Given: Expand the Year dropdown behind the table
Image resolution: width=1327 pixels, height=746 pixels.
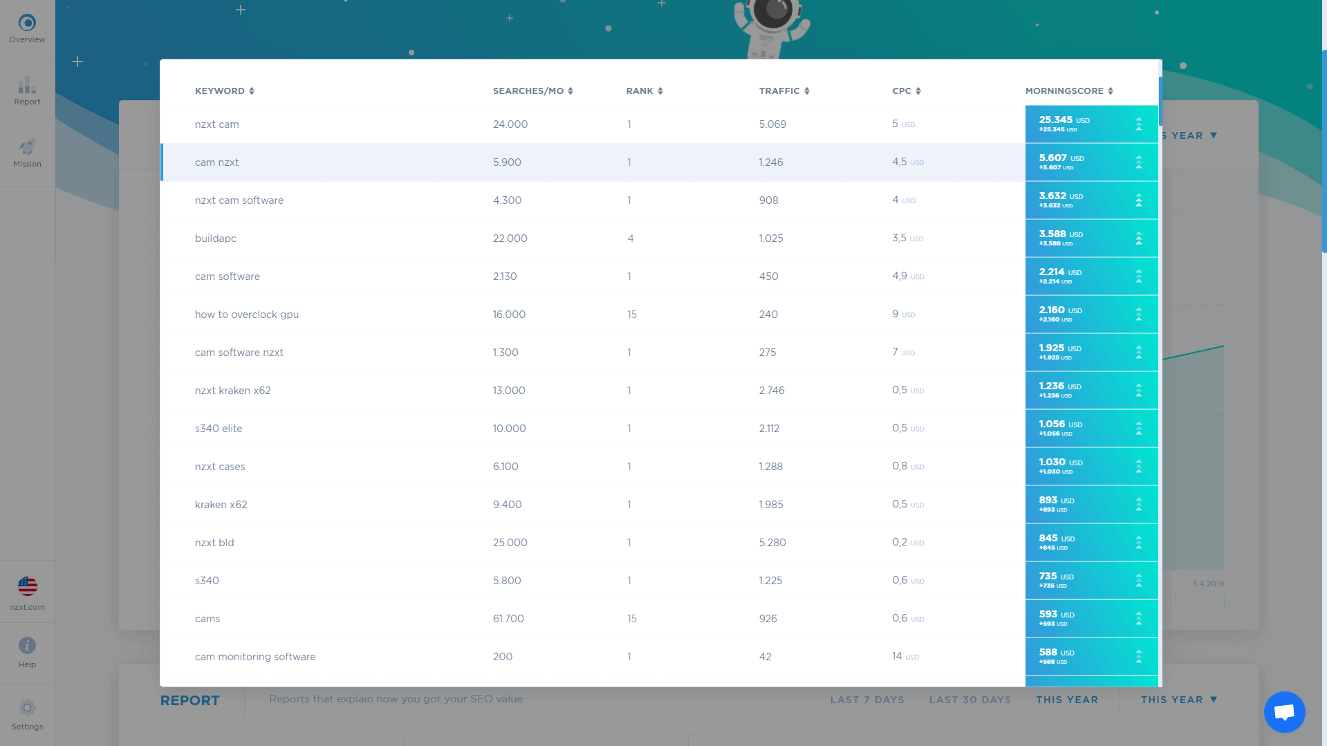Looking at the screenshot, I should pos(1190,136).
